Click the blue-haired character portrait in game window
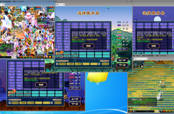The image size is (174, 114). tap(44, 9)
